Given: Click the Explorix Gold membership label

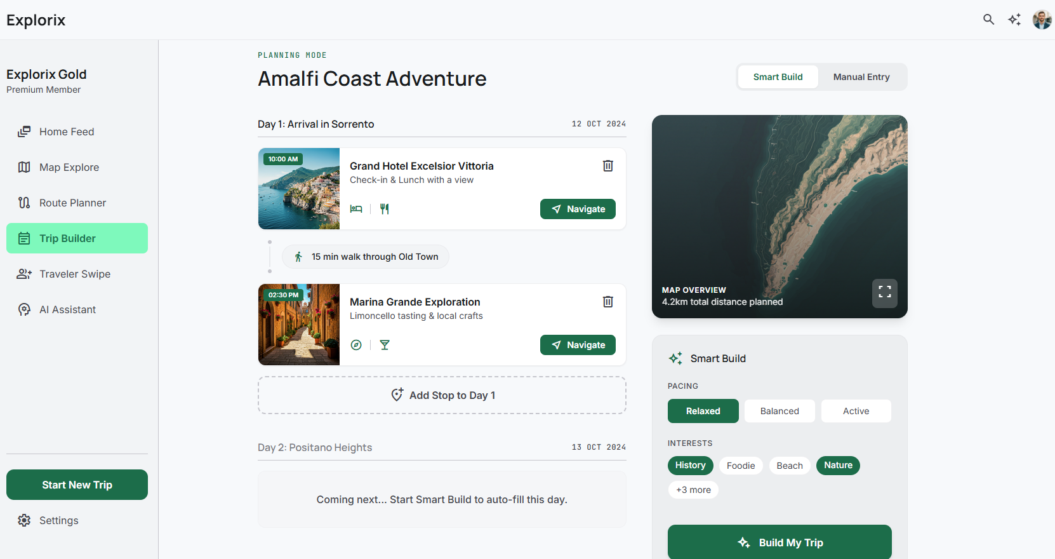Looking at the screenshot, I should click(46, 74).
